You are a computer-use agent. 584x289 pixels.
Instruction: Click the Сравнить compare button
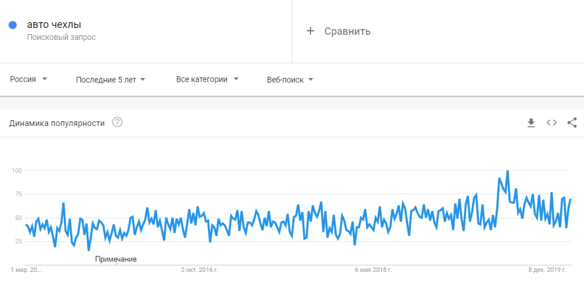point(338,31)
